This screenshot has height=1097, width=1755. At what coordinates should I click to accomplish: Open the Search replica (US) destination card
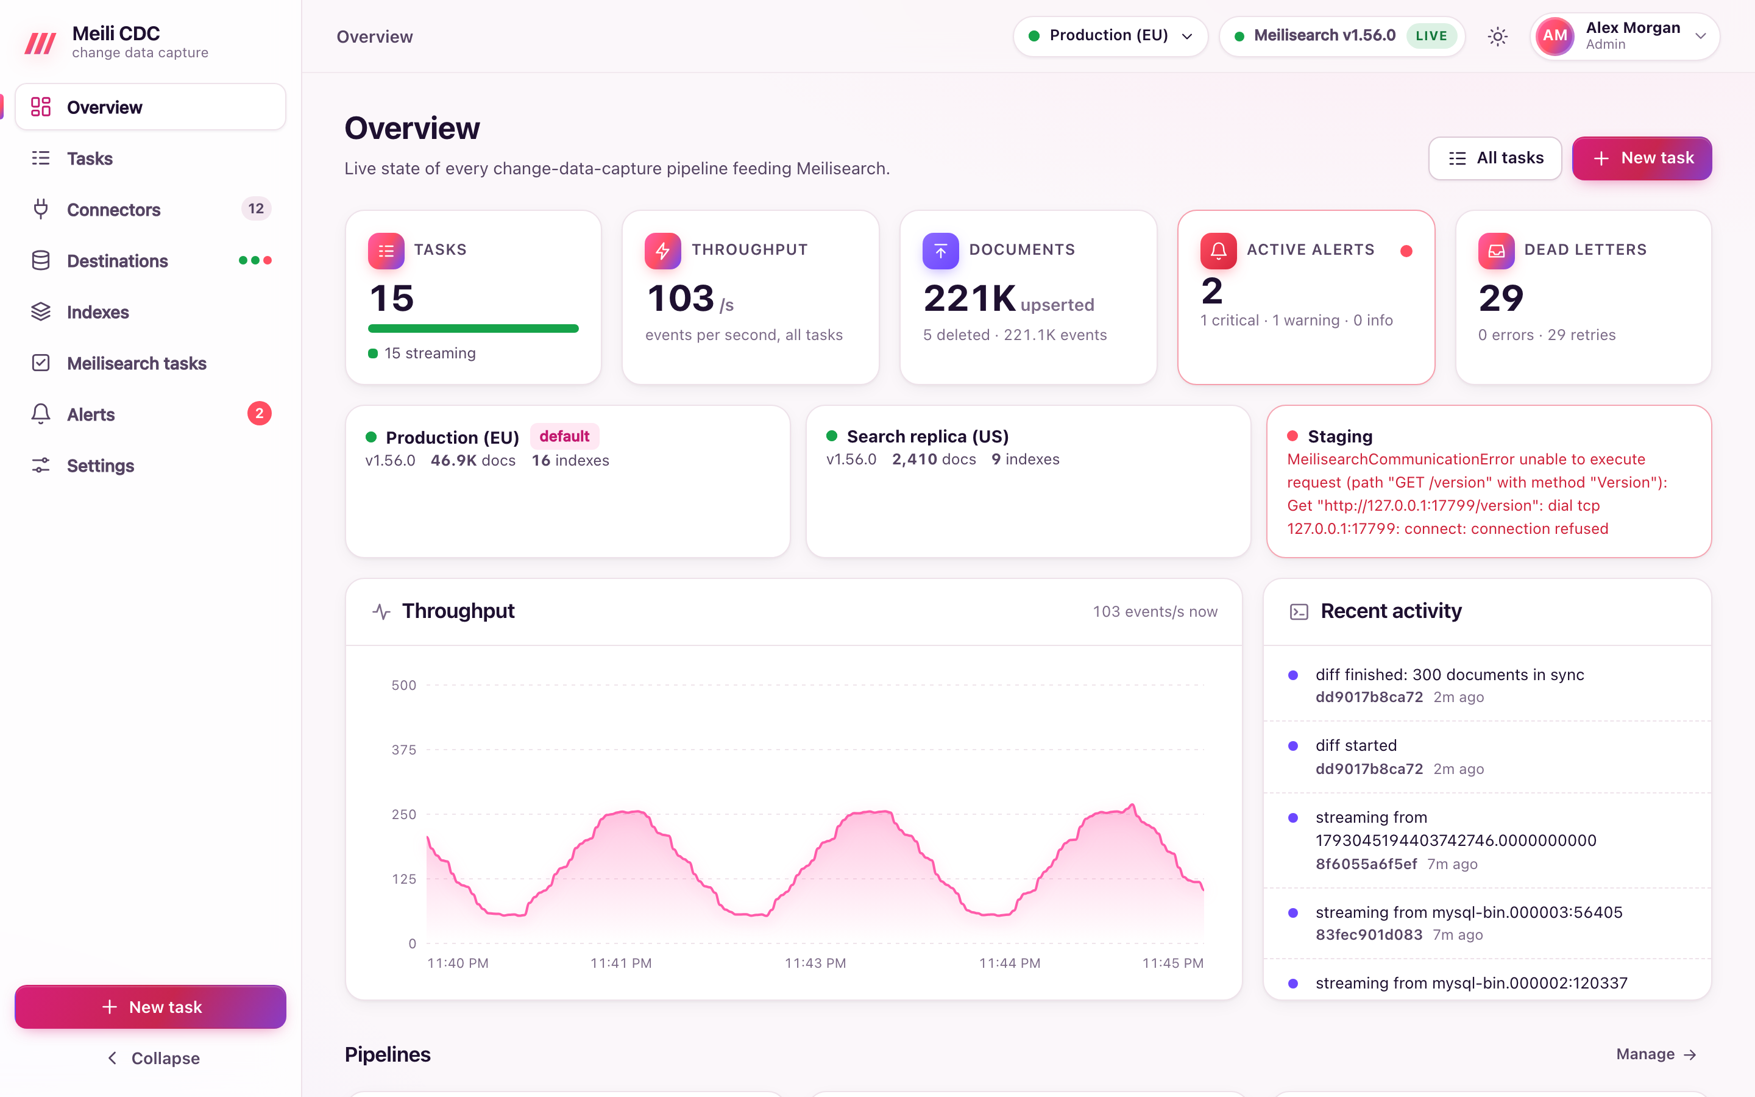pos(1029,481)
